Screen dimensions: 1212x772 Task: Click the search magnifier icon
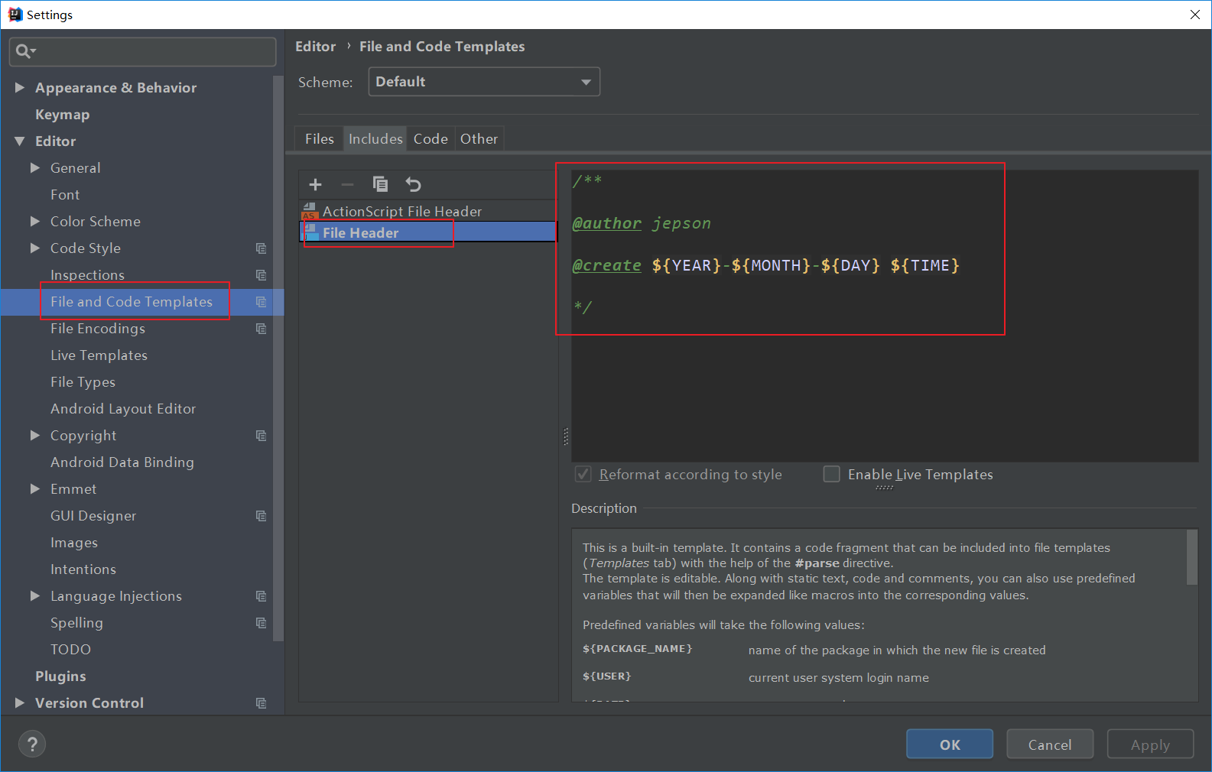click(24, 51)
